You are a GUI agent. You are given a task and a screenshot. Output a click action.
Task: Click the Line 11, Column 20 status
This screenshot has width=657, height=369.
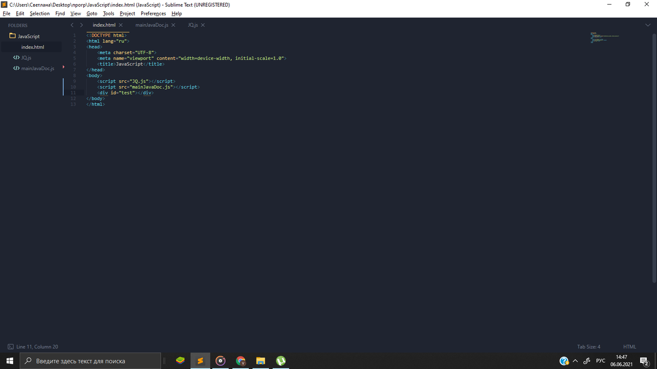pos(37,347)
